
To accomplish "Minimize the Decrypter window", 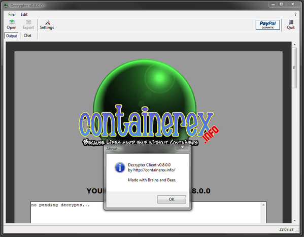I will (273, 4).
